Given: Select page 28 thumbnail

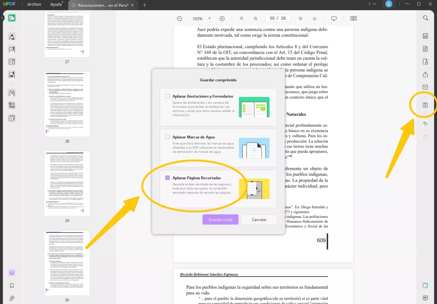Looking at the screenshot, I should 67,104.
